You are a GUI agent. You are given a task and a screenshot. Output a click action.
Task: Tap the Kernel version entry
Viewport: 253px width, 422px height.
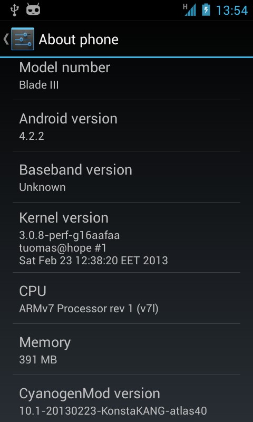point(126,237)
